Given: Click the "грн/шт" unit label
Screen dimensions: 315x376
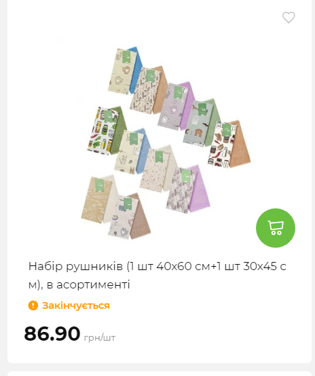Looking at the screenshot, I should click(100, 337).
